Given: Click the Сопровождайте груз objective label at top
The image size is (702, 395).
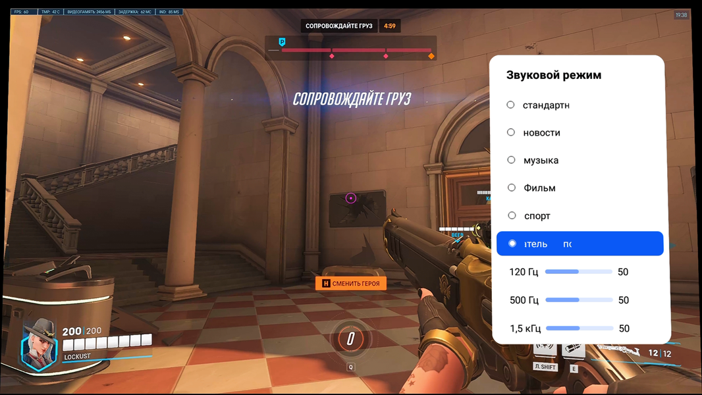Looking at the screenshot, I should click(x=339, y=26).
